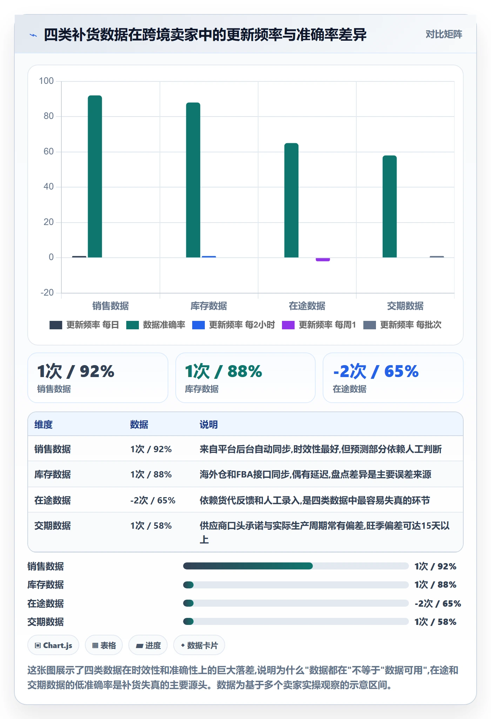Click the green 库存数据 accuracy bar in chart

click(193, 180)
